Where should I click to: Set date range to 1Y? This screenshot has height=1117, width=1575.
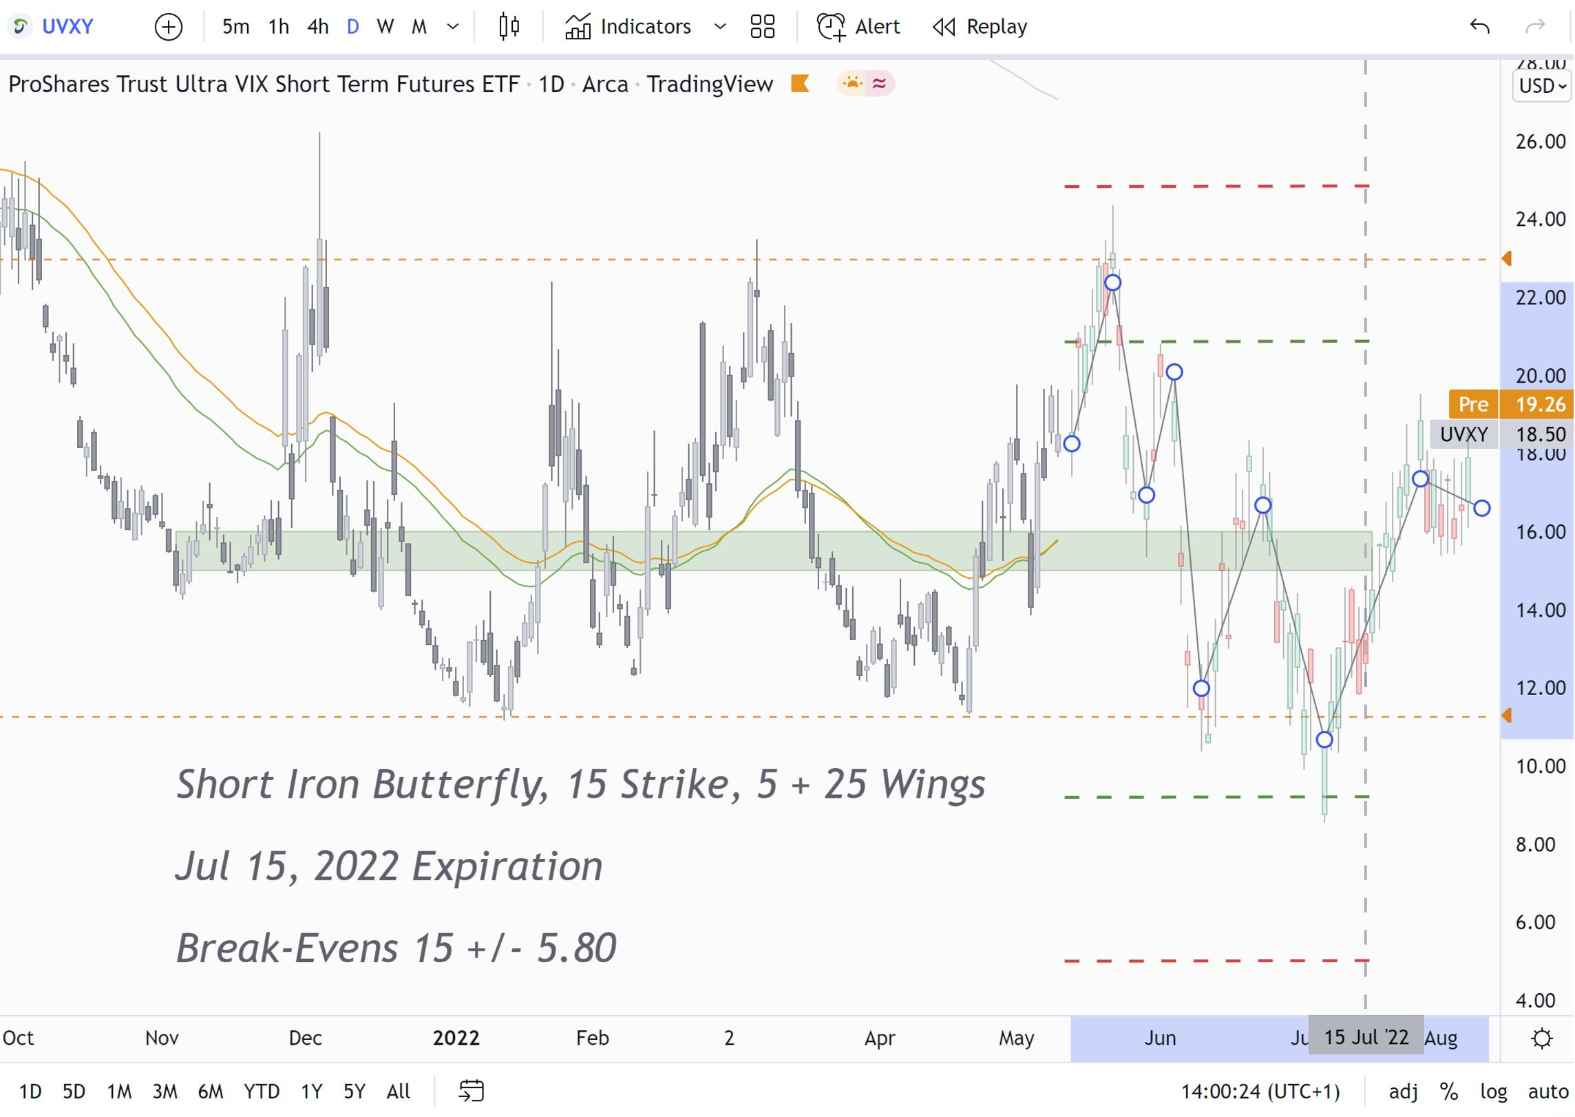click(312, 1092)
